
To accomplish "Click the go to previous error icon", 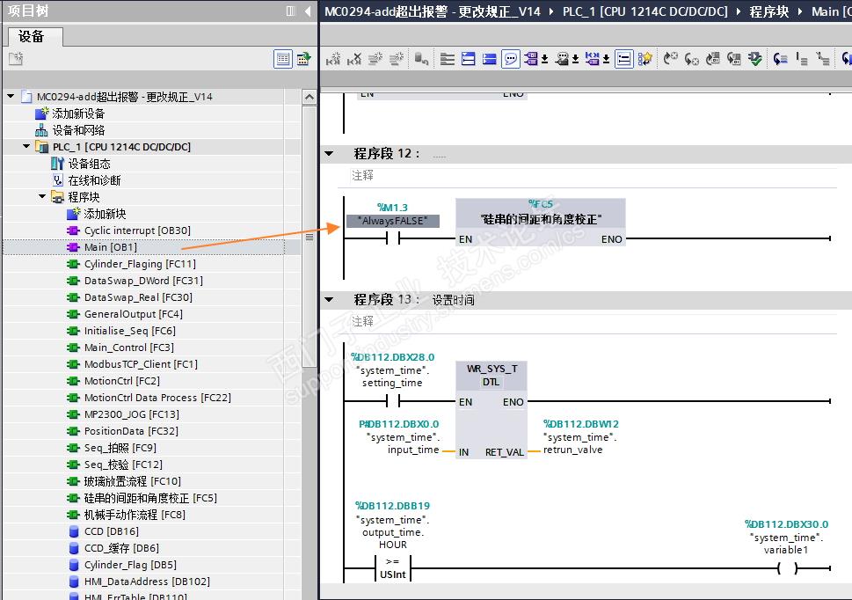I will pyautogui.click(x=692, y=59).
